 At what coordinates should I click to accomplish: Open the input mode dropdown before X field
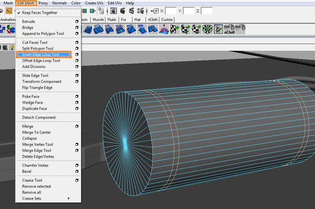coord(154,11)
